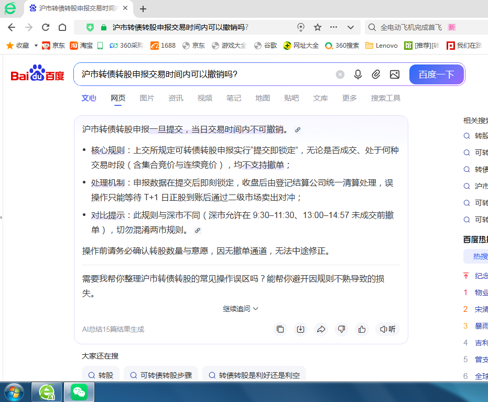The image size is (488, 402).
Task: Open the 淘宝 bookmark
Action: (81, 46)
